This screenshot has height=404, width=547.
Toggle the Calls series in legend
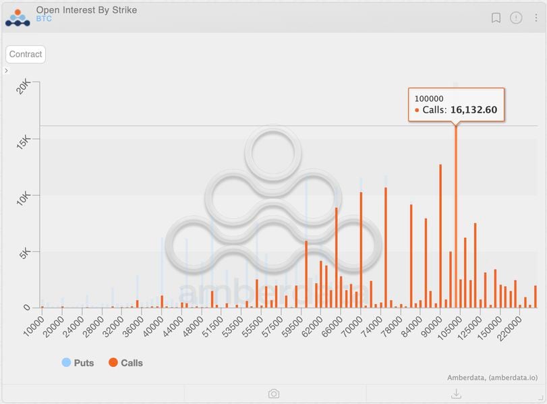point(125,362)
